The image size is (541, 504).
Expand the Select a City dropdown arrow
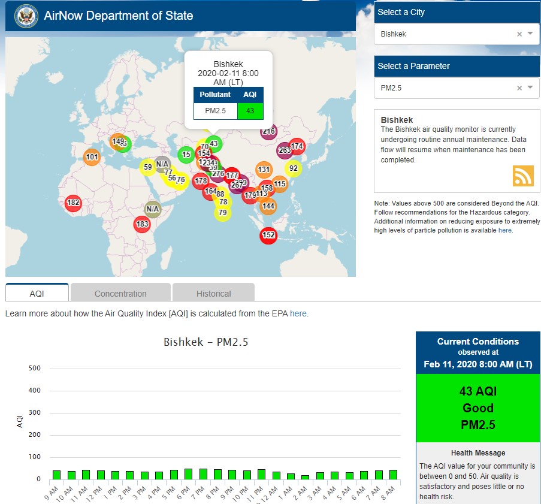530,34
